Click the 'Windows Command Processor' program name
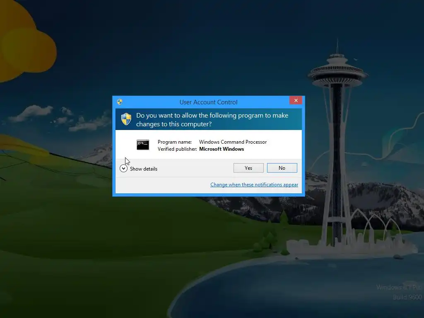The image size is (424, 318). (233, 142)
